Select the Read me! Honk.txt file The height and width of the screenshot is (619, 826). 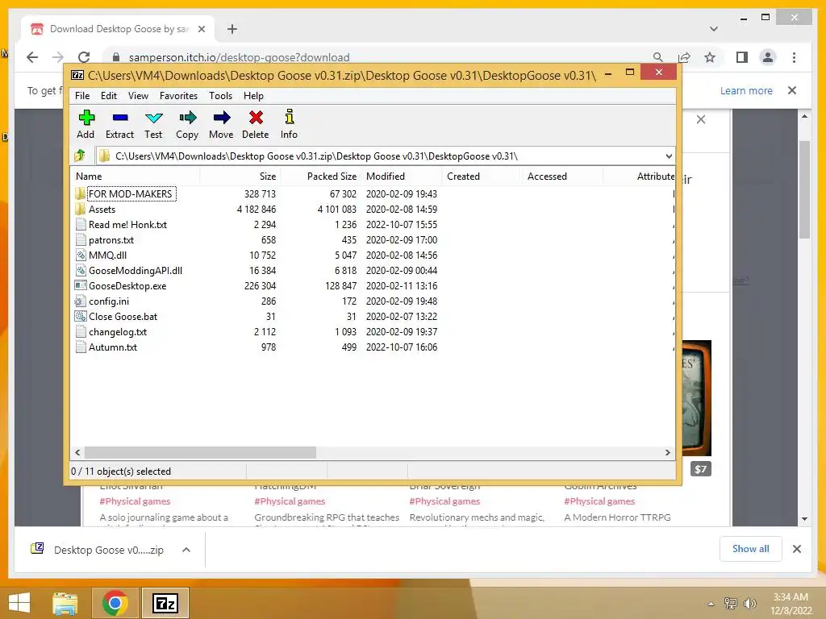pos(127,225)
